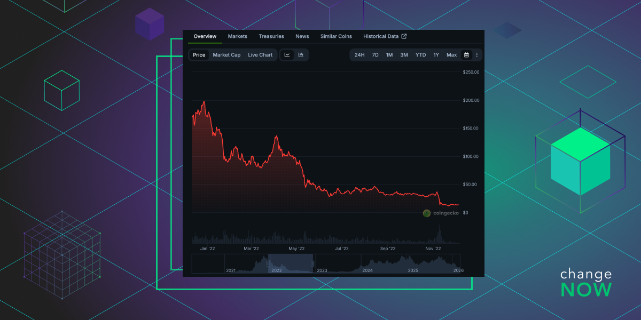The image size is (641, 320).
Task: Select the YTD time range
Action: click(x=421, y=55)
